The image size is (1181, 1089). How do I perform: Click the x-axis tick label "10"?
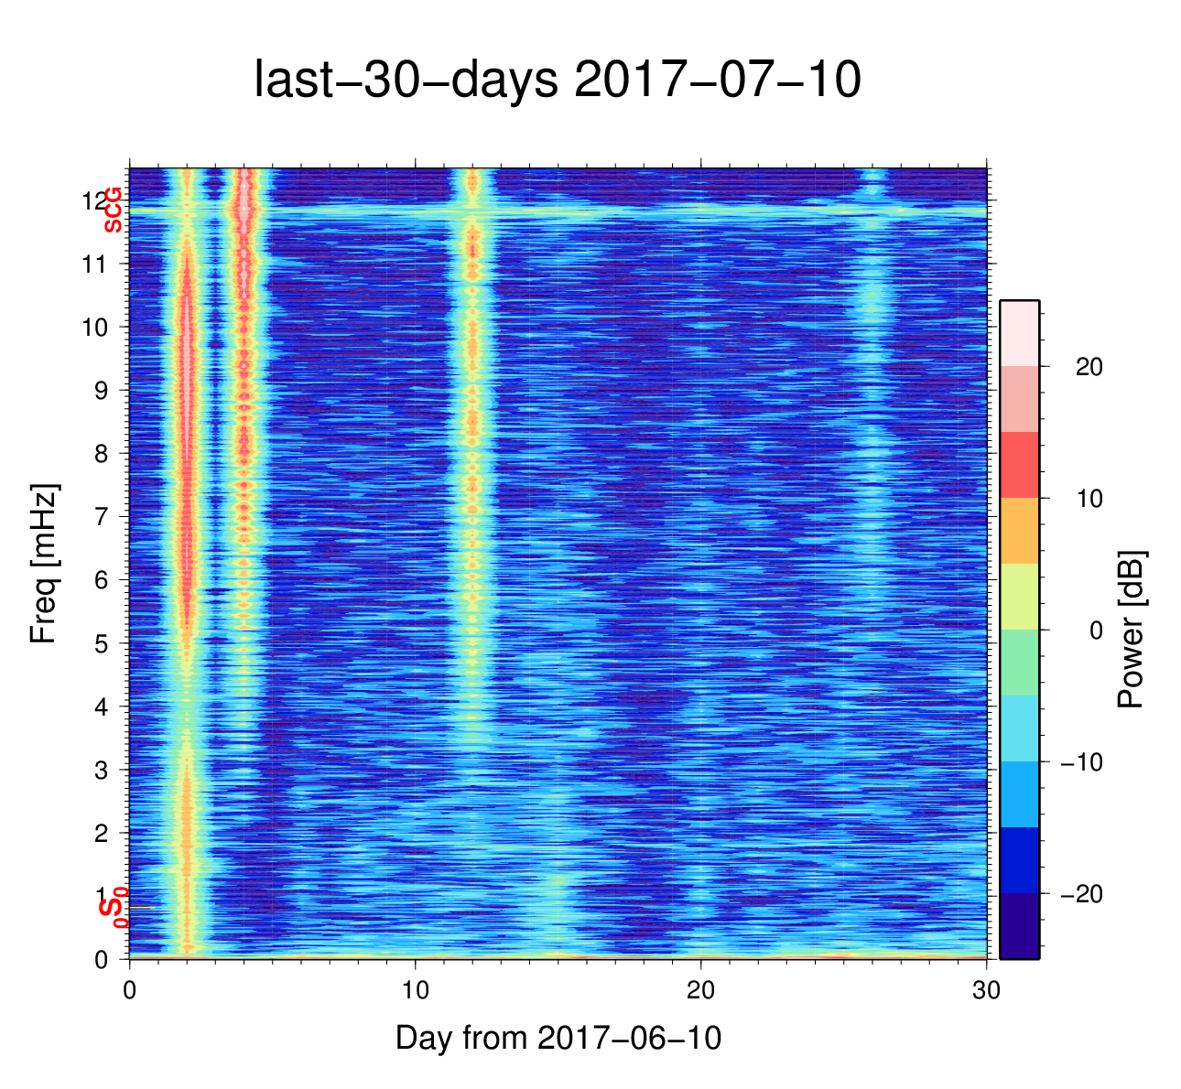[416, 991]
